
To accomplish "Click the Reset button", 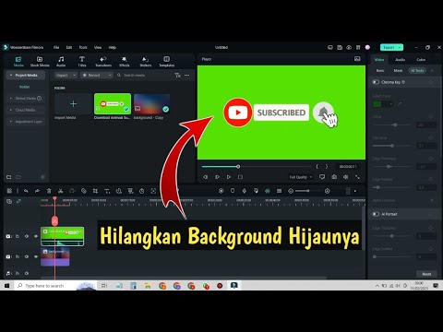I will pyautogui.click(x=426, y=274).
